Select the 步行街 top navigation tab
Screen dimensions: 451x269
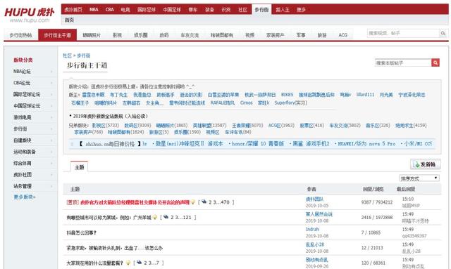click(261, 9)
